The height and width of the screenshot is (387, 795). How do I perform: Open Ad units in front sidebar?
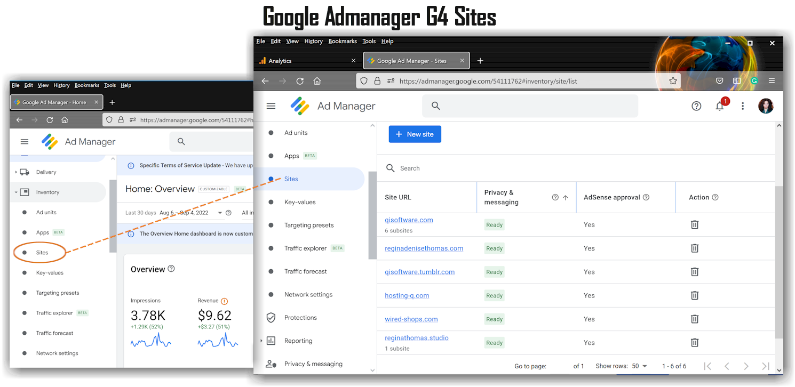pos(296,133)
